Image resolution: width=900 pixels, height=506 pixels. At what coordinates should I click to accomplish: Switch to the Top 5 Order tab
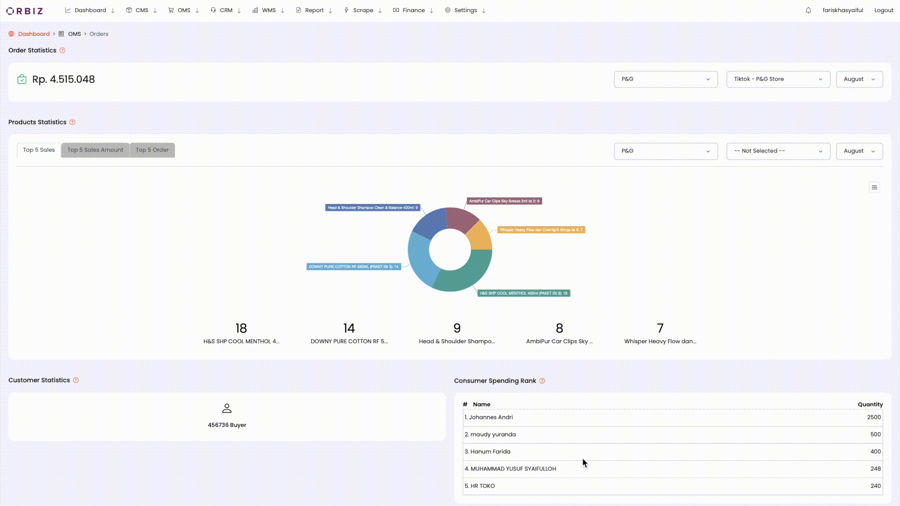coord(152,150)
